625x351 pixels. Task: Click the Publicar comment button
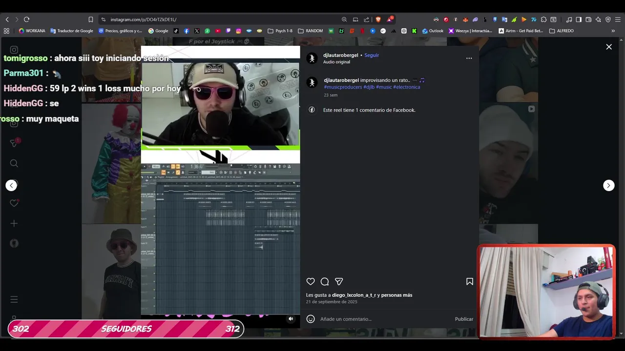click(464, 319)
